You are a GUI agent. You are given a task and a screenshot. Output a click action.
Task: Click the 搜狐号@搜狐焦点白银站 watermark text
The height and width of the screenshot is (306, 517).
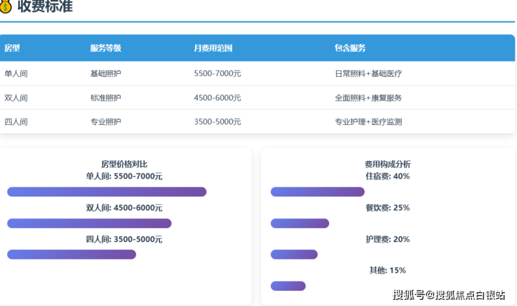click(x=449, y=296)
